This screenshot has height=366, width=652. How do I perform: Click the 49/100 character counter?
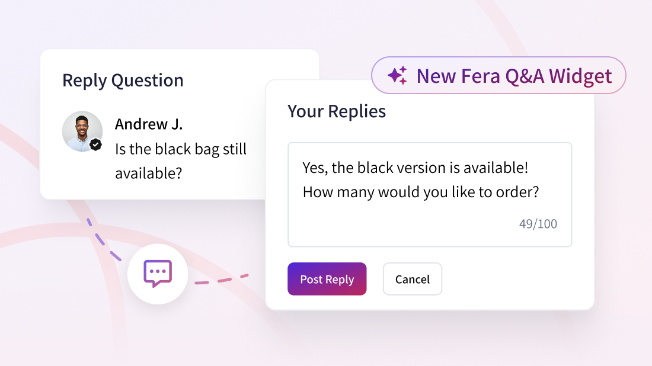[x=538, y=224]
